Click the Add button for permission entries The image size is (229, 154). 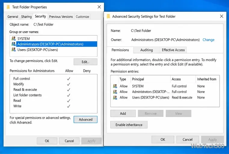tap(123, 113)
